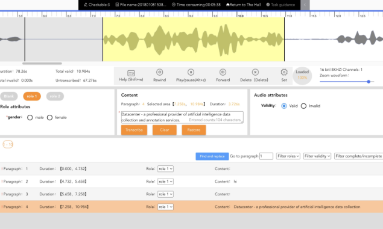Choose female gender option
The width and height of the screenshot is (383, 229).
[x=49, y=118]
